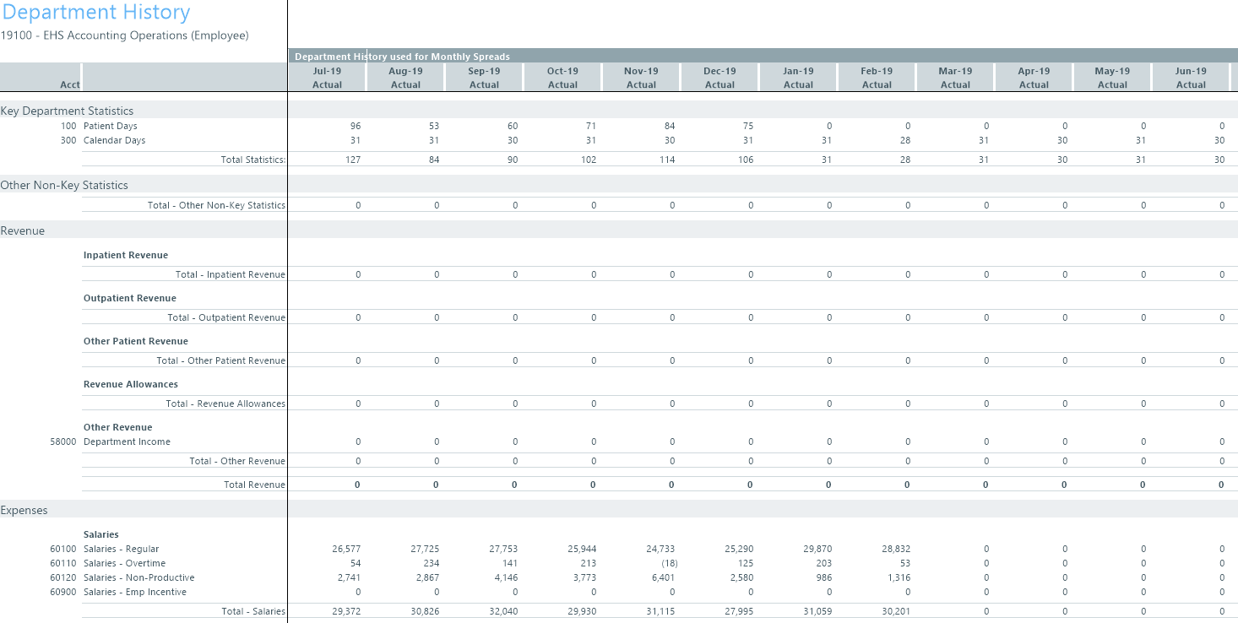Select the Jan-19 Salaries Regular value 29,870
Image resolution: width=1238 pixels, height=623 pixels.
[817, 549]
